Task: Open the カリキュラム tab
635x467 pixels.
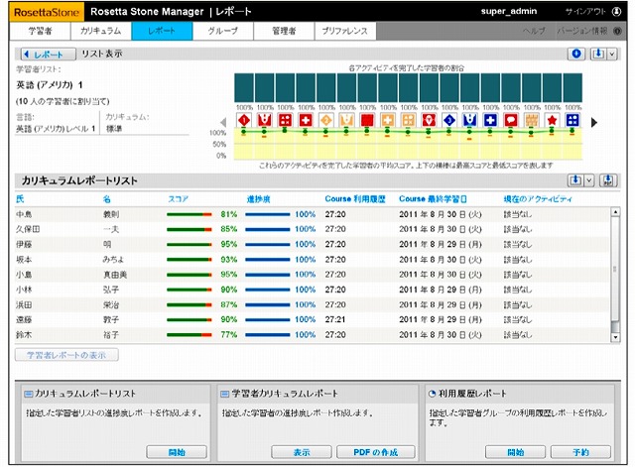Action: click(x=101, y=31)
